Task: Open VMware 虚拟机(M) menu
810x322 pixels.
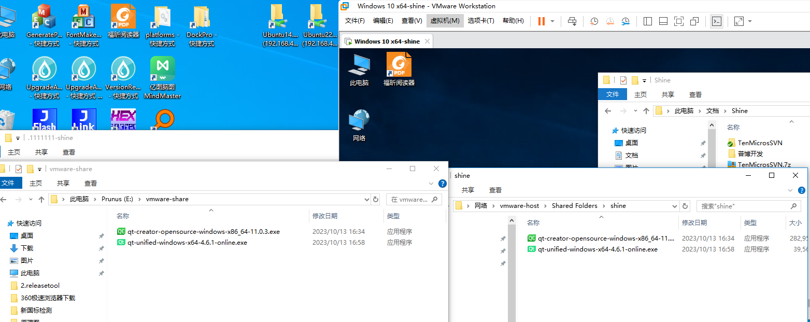Action: pyautogui.click(x=445, y=21)
